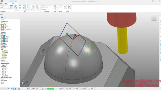Select Machine Tools in Explorer tree
Screen dimensions: 161x90
click(x=4, y=21)
